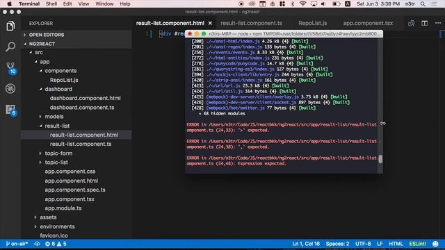Screen dimensions: 445x250
Task: Click the battery icon in menu bar
Action: (x=337, y=3)
